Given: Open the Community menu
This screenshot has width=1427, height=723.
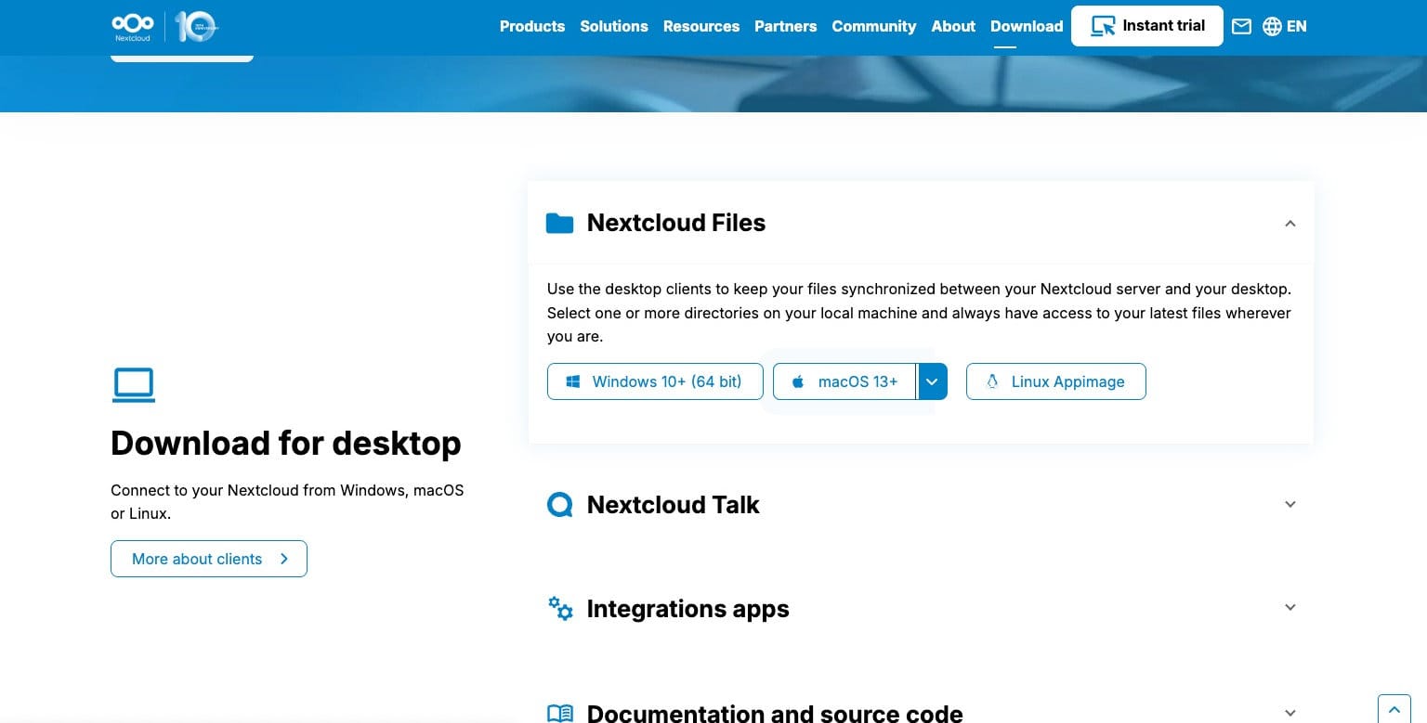Looking at the screenshot, I should click(x=874, y=26).
